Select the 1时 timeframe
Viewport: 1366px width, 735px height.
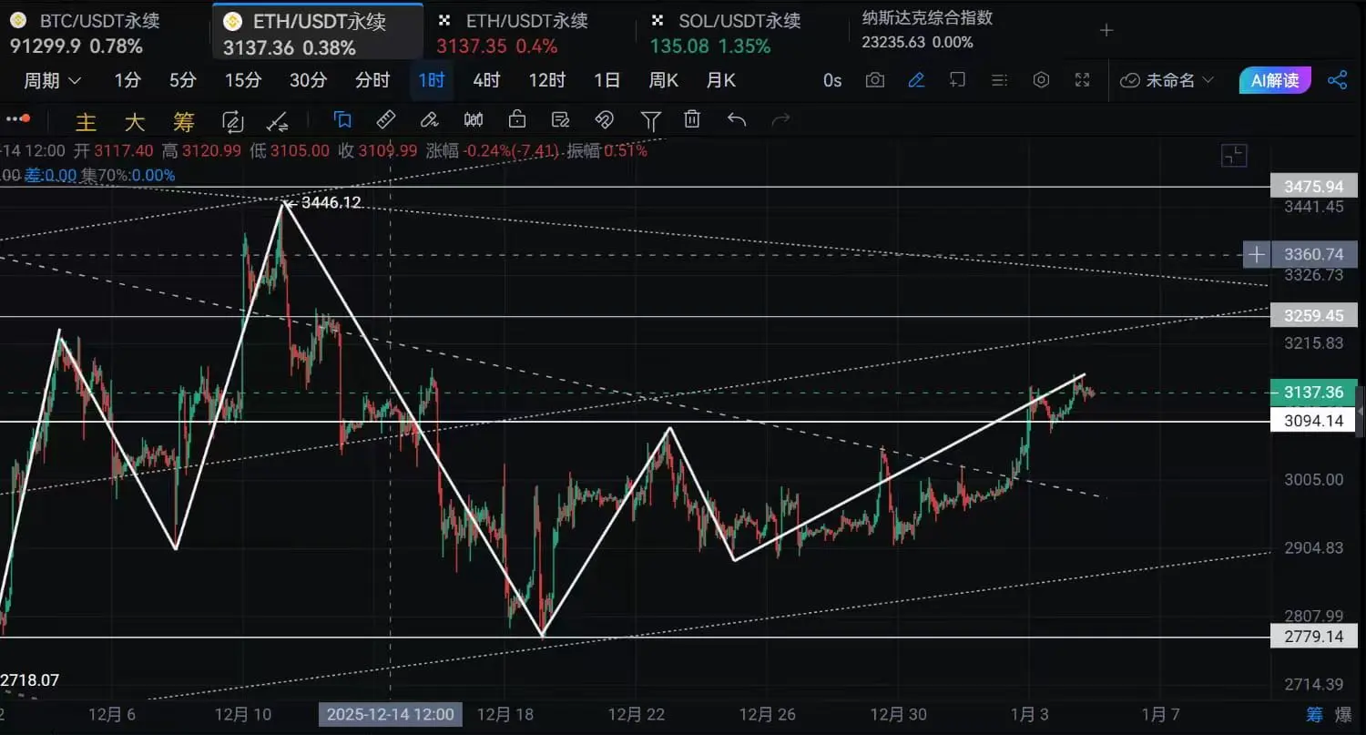tap(432, 80)
